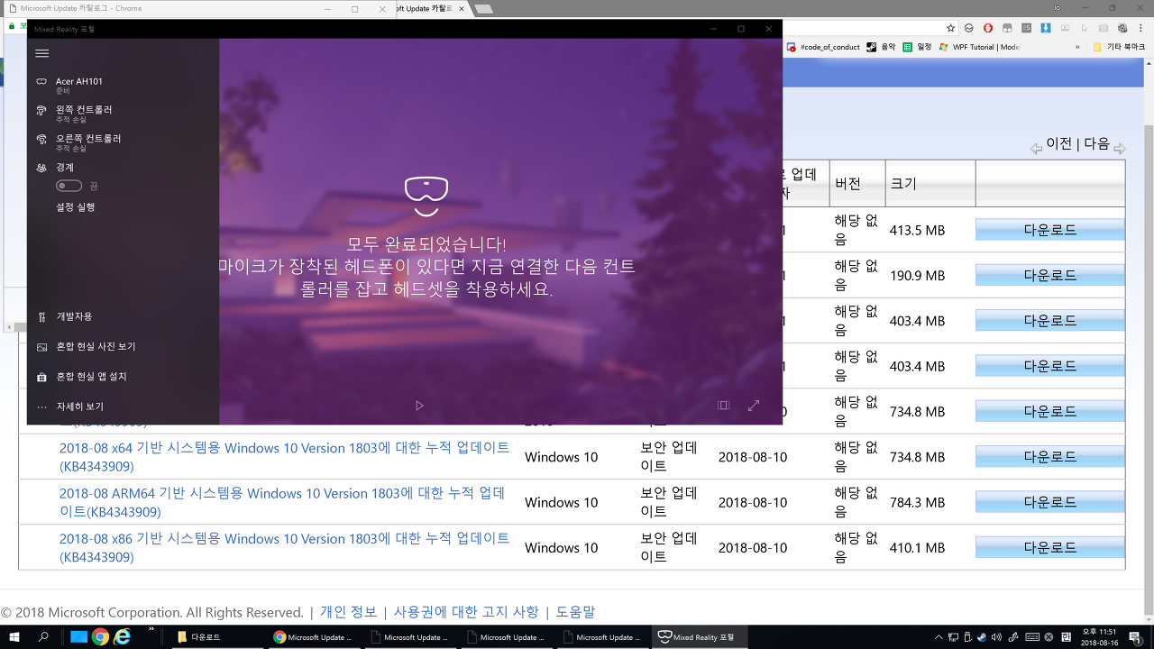The height and width of the screenshot is (649, 1154).
Task: Open the 도움말 footer link
Action: pyautogui.click(x=575, y=612)
